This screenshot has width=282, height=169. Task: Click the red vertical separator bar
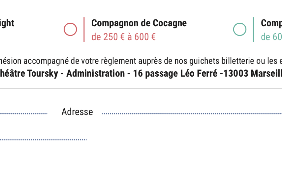click(x=84, y=30)
